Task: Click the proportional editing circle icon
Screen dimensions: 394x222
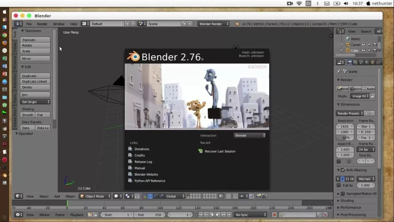Action: pos(228,196)
